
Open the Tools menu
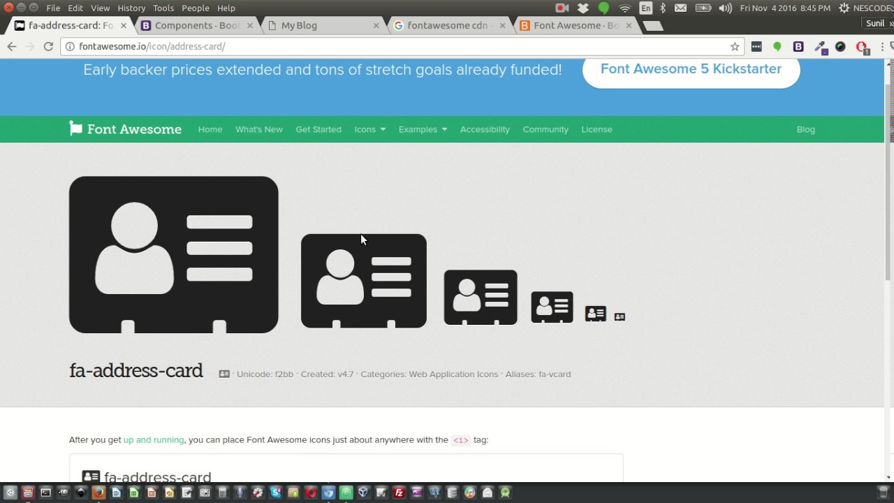163,8
